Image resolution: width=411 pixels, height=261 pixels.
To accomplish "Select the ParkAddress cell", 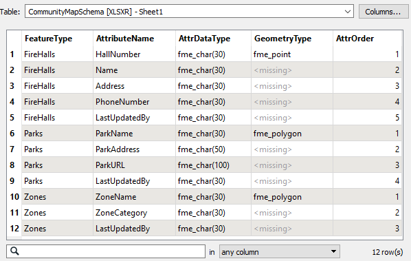I will (134, 149).
